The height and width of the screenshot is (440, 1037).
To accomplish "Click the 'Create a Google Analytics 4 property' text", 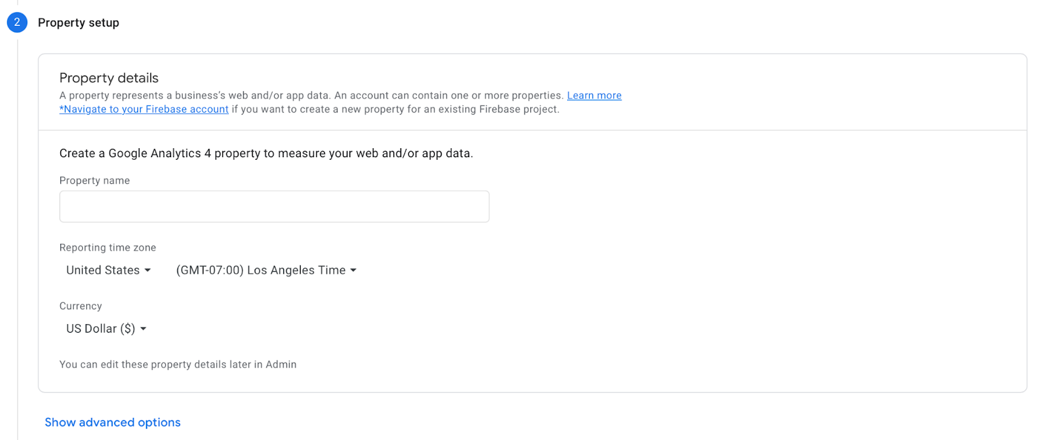I will coord(266,153).
